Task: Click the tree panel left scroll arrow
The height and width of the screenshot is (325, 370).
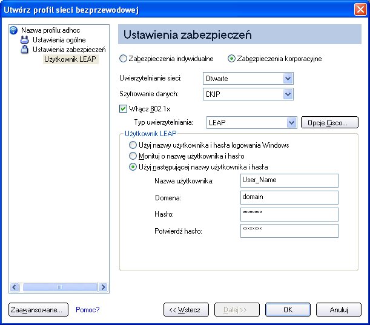Action: pos(15,287)
